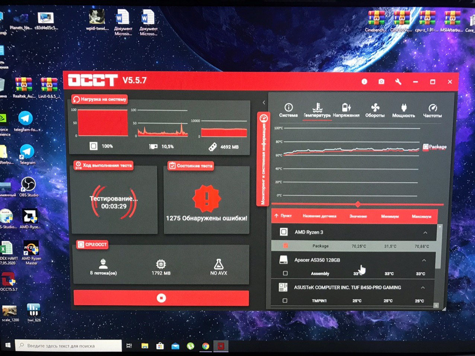Image resolution: width=475 pixels, height=356 pixels.
Task: Open the Telegram desktop shortcut
Action: (x=27, y=155)
